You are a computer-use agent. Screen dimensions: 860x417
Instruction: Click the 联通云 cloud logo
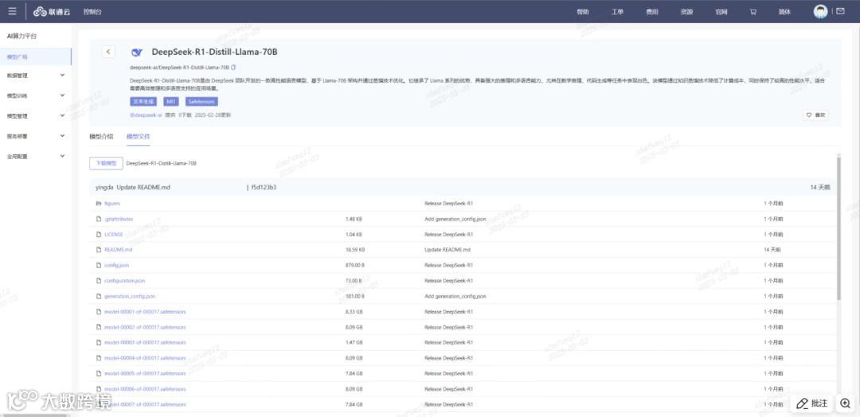pos(52,11)
